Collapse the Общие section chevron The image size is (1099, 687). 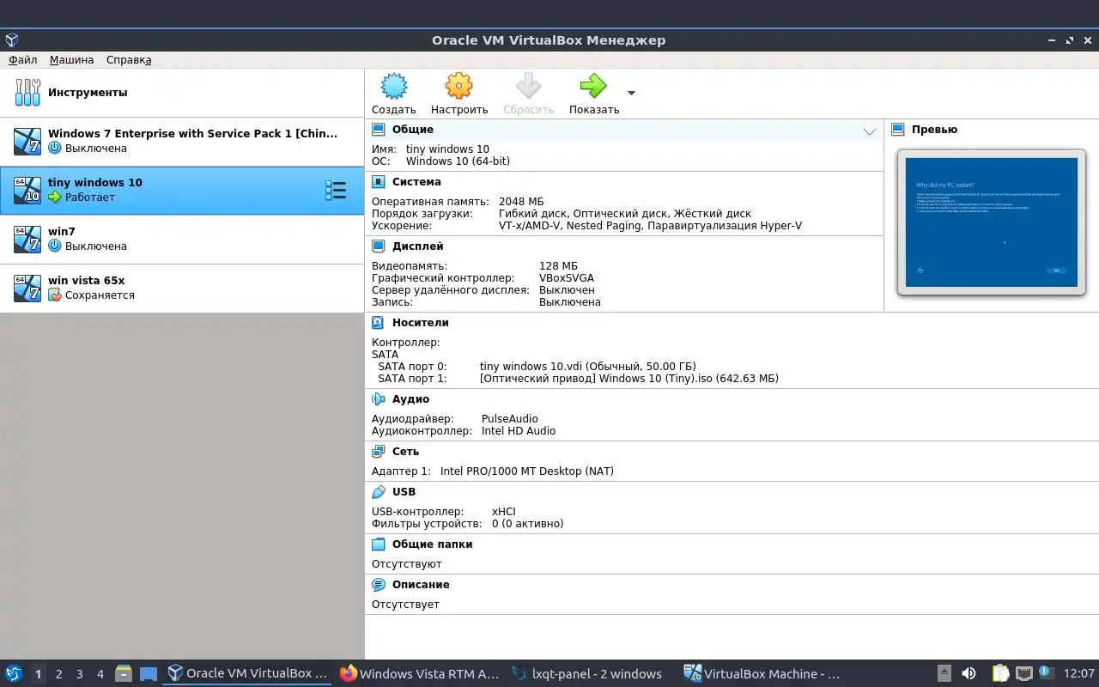click(x=870, y=131)
